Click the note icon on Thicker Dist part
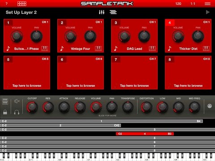 [169, 48]
